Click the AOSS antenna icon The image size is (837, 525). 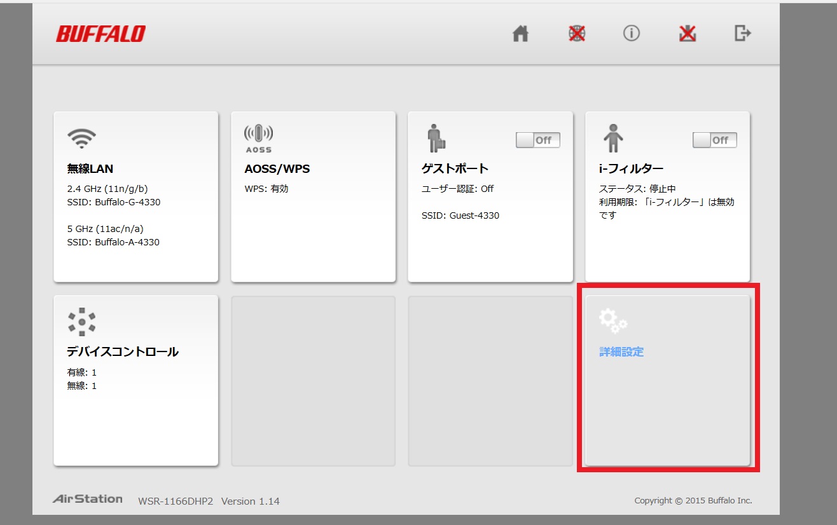tap(258, 139)
